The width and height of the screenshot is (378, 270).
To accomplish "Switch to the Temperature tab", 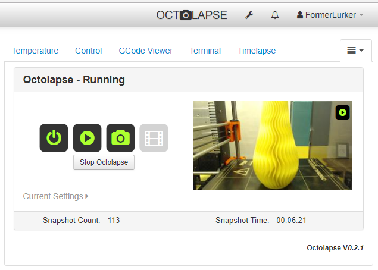I will (x=35, y=51).
